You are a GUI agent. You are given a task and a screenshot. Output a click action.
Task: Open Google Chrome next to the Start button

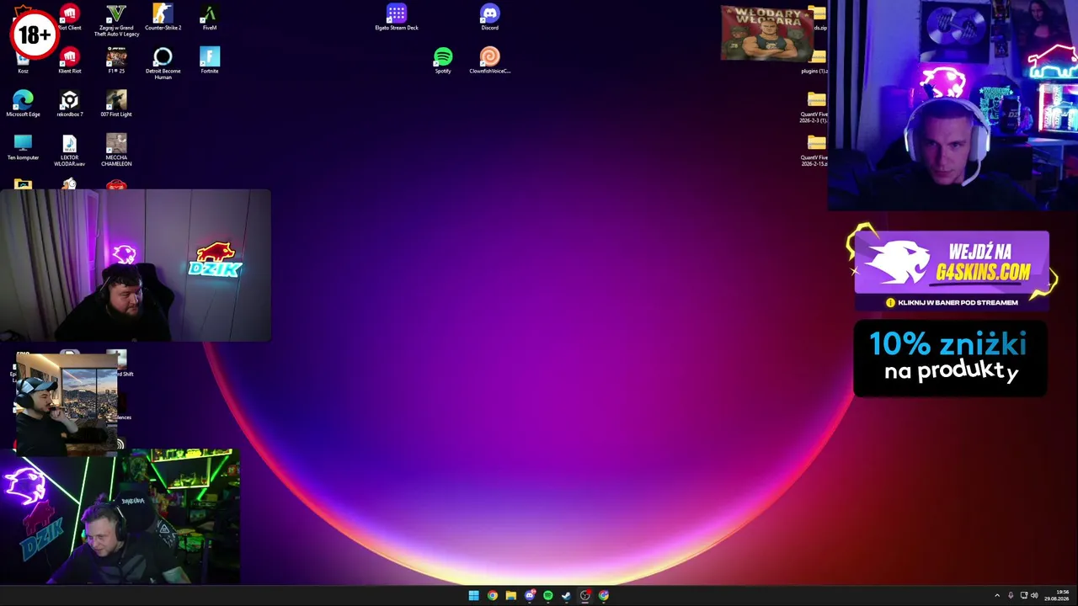coord(493,596)
